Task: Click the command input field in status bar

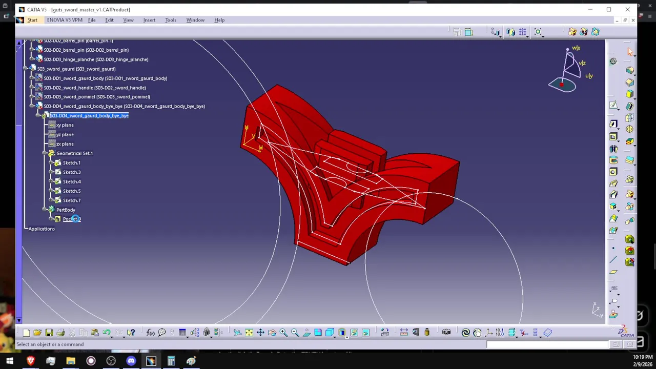Action: 547,344
